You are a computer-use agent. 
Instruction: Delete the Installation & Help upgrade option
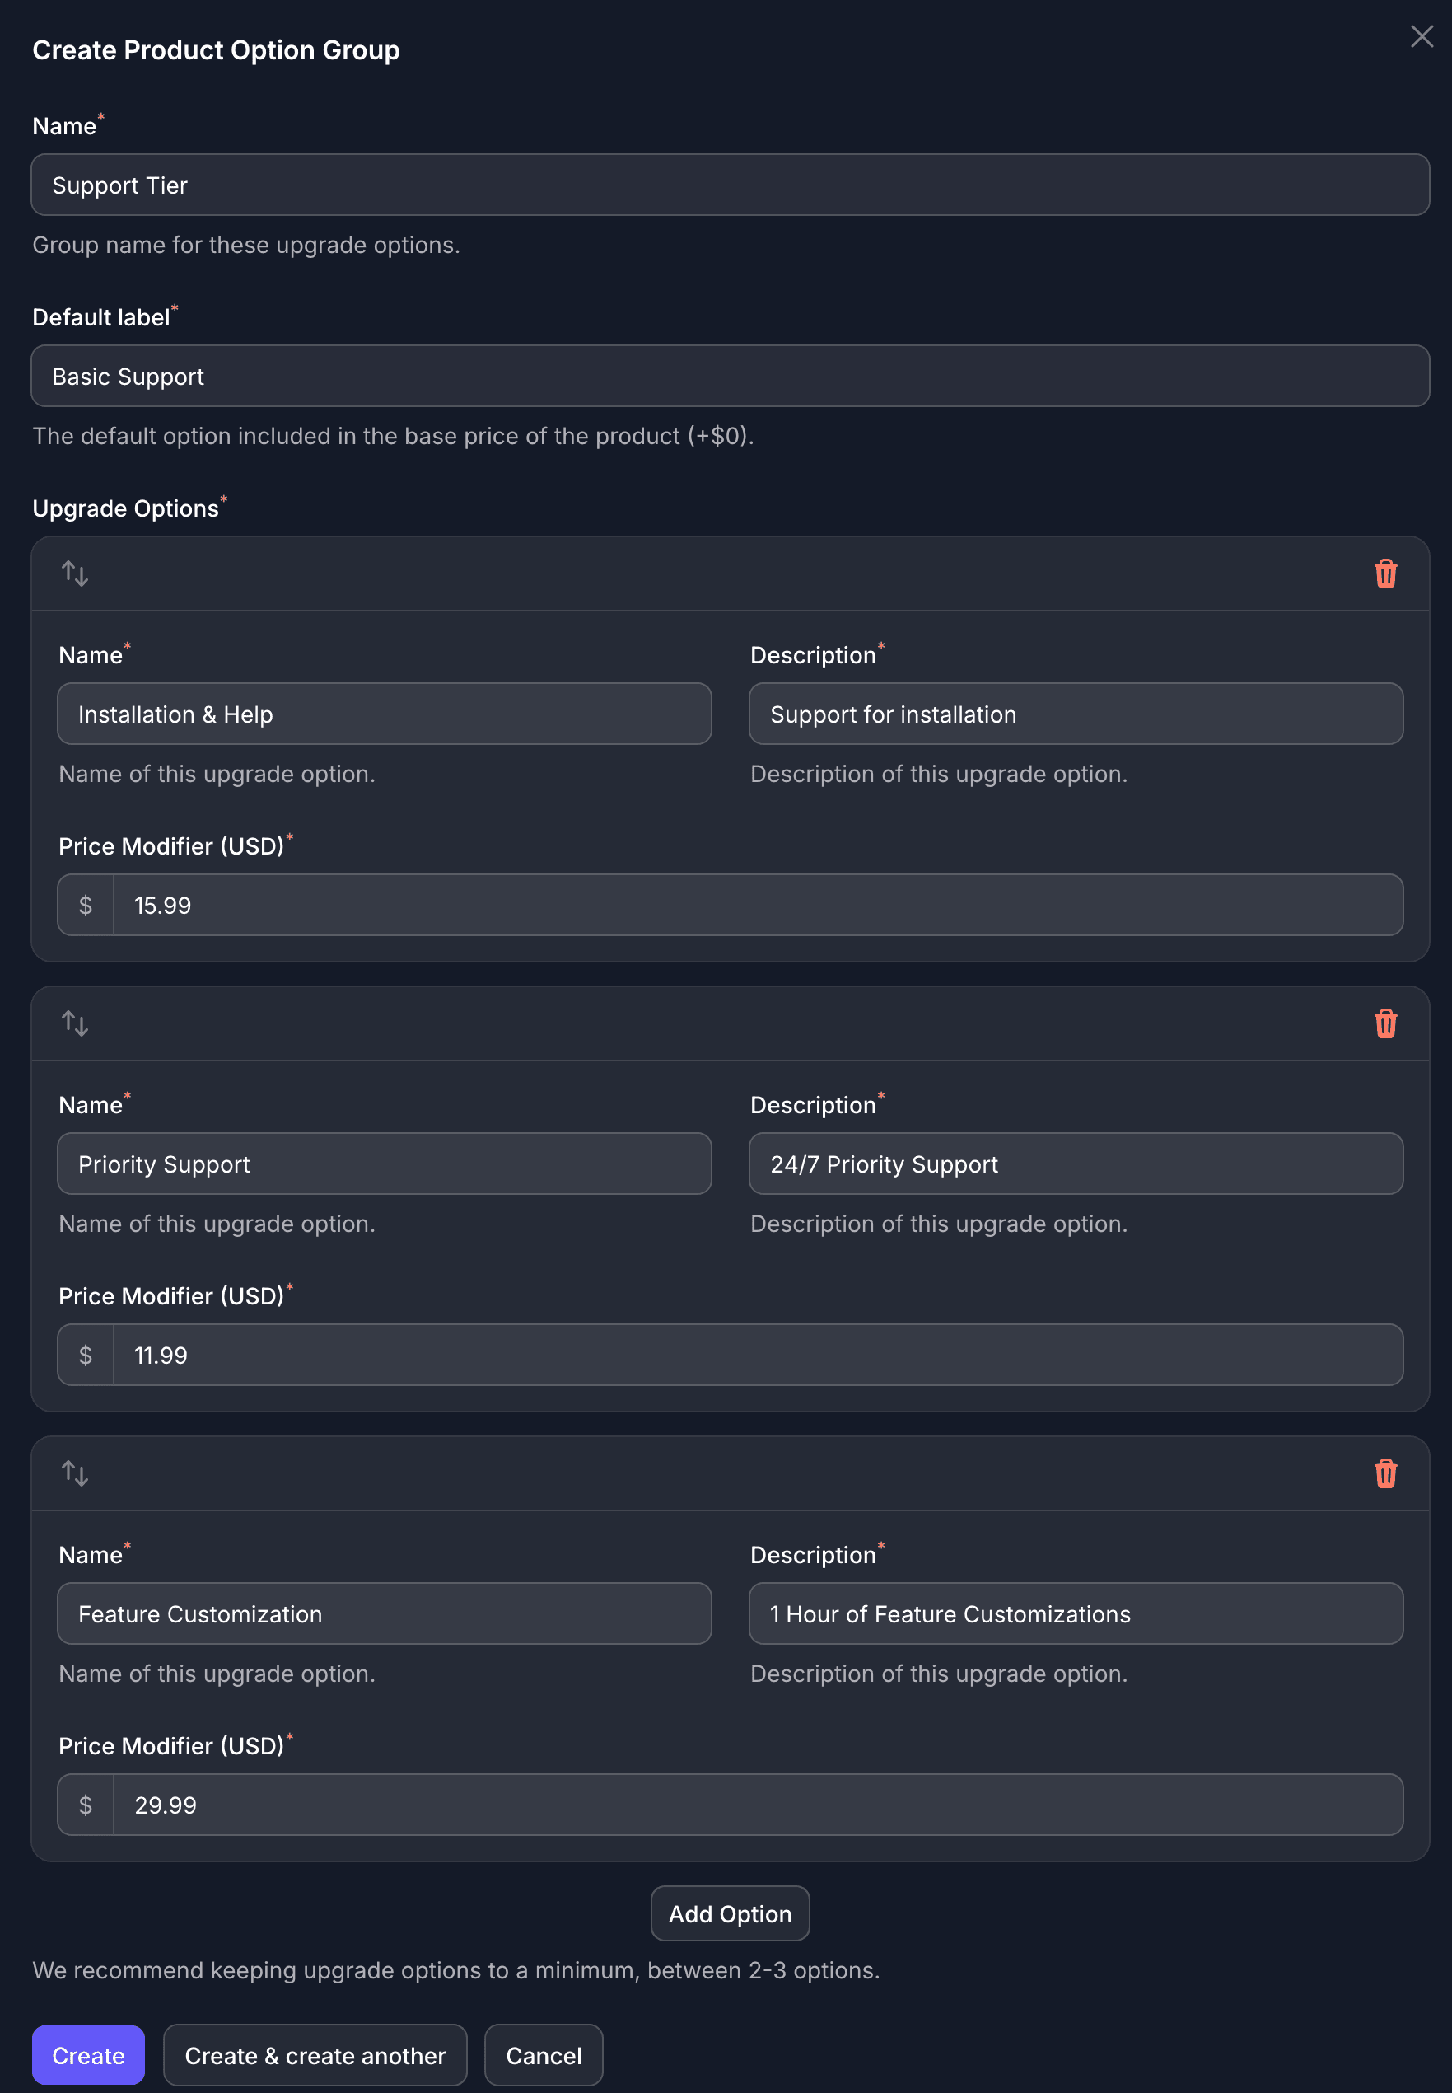(x=1385, y=574)
